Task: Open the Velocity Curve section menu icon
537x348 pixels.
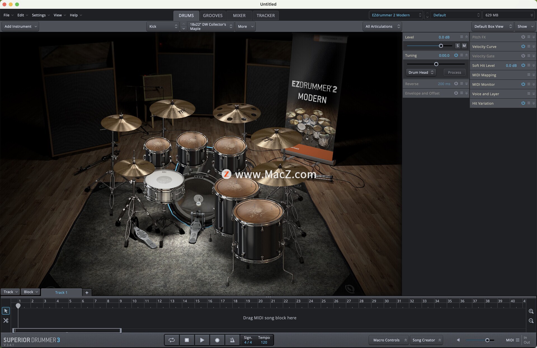Action: (x=529, y=46)
